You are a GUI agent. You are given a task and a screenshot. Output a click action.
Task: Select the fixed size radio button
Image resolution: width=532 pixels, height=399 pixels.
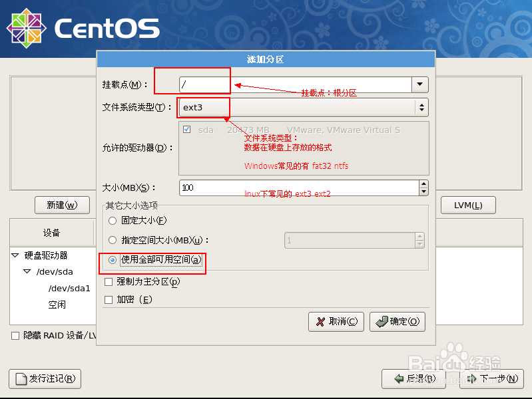[113, 221]
